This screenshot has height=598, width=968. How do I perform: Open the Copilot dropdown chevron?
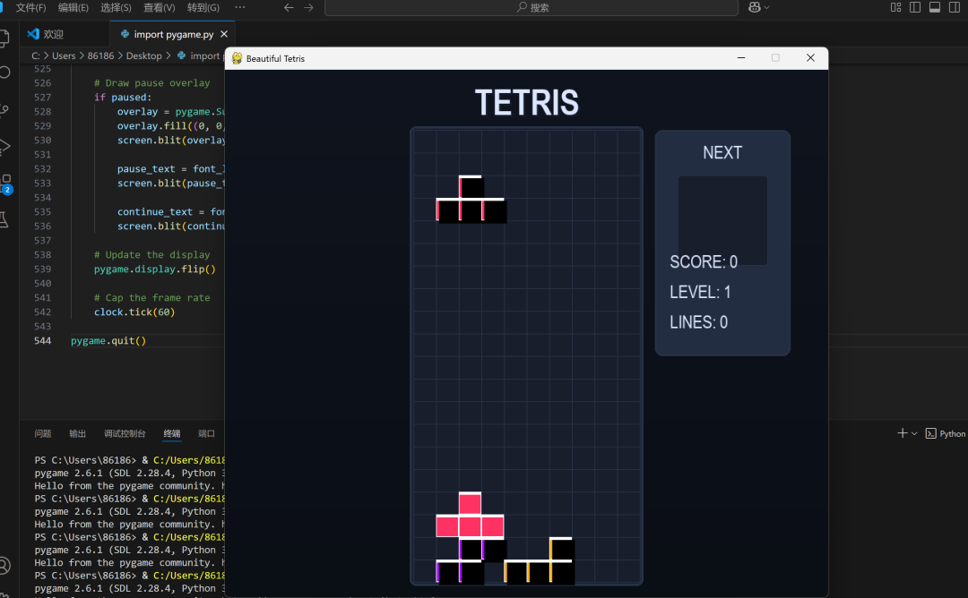click(x=766, y=7)
